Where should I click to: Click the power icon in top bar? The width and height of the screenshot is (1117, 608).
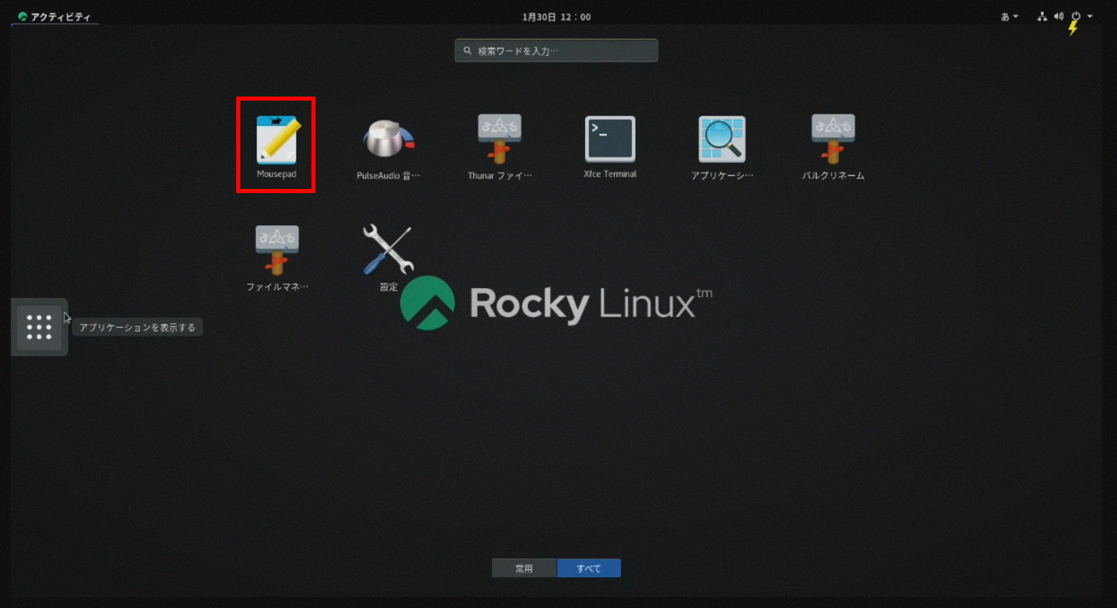[1076, 16]
